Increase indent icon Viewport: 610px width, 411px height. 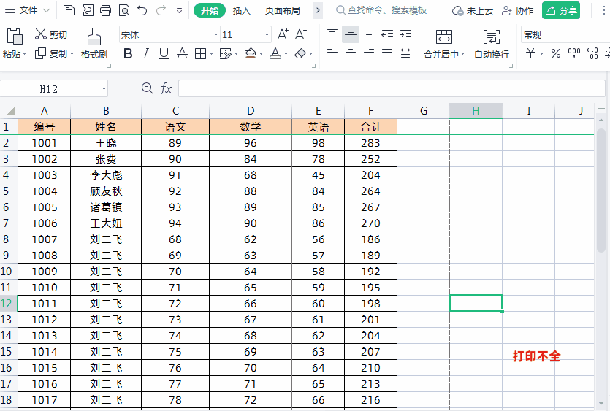(405, 34)
